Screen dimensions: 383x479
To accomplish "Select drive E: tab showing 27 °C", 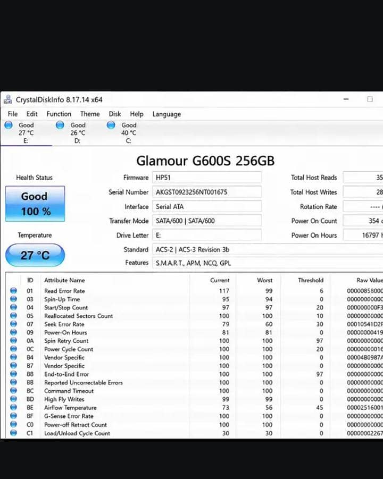I will [26, 133].
